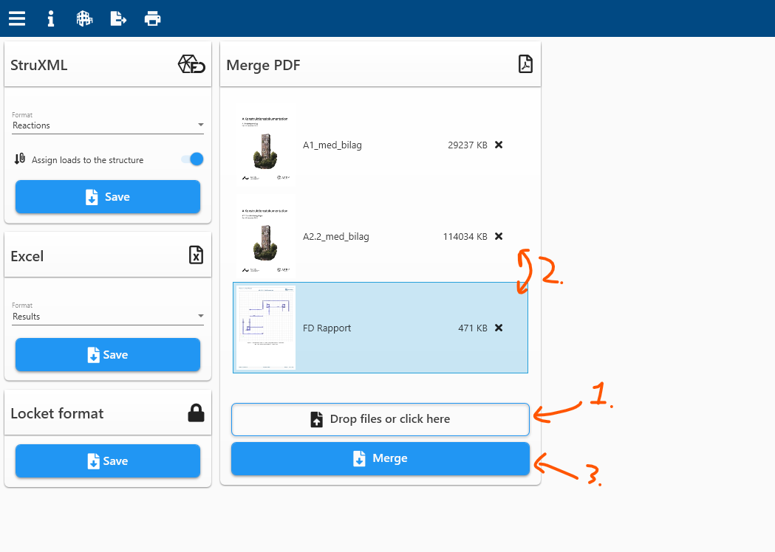Screen dimensions: 775x552
Task: Open the building structure icon in the top bar
Action: [84, 18]
